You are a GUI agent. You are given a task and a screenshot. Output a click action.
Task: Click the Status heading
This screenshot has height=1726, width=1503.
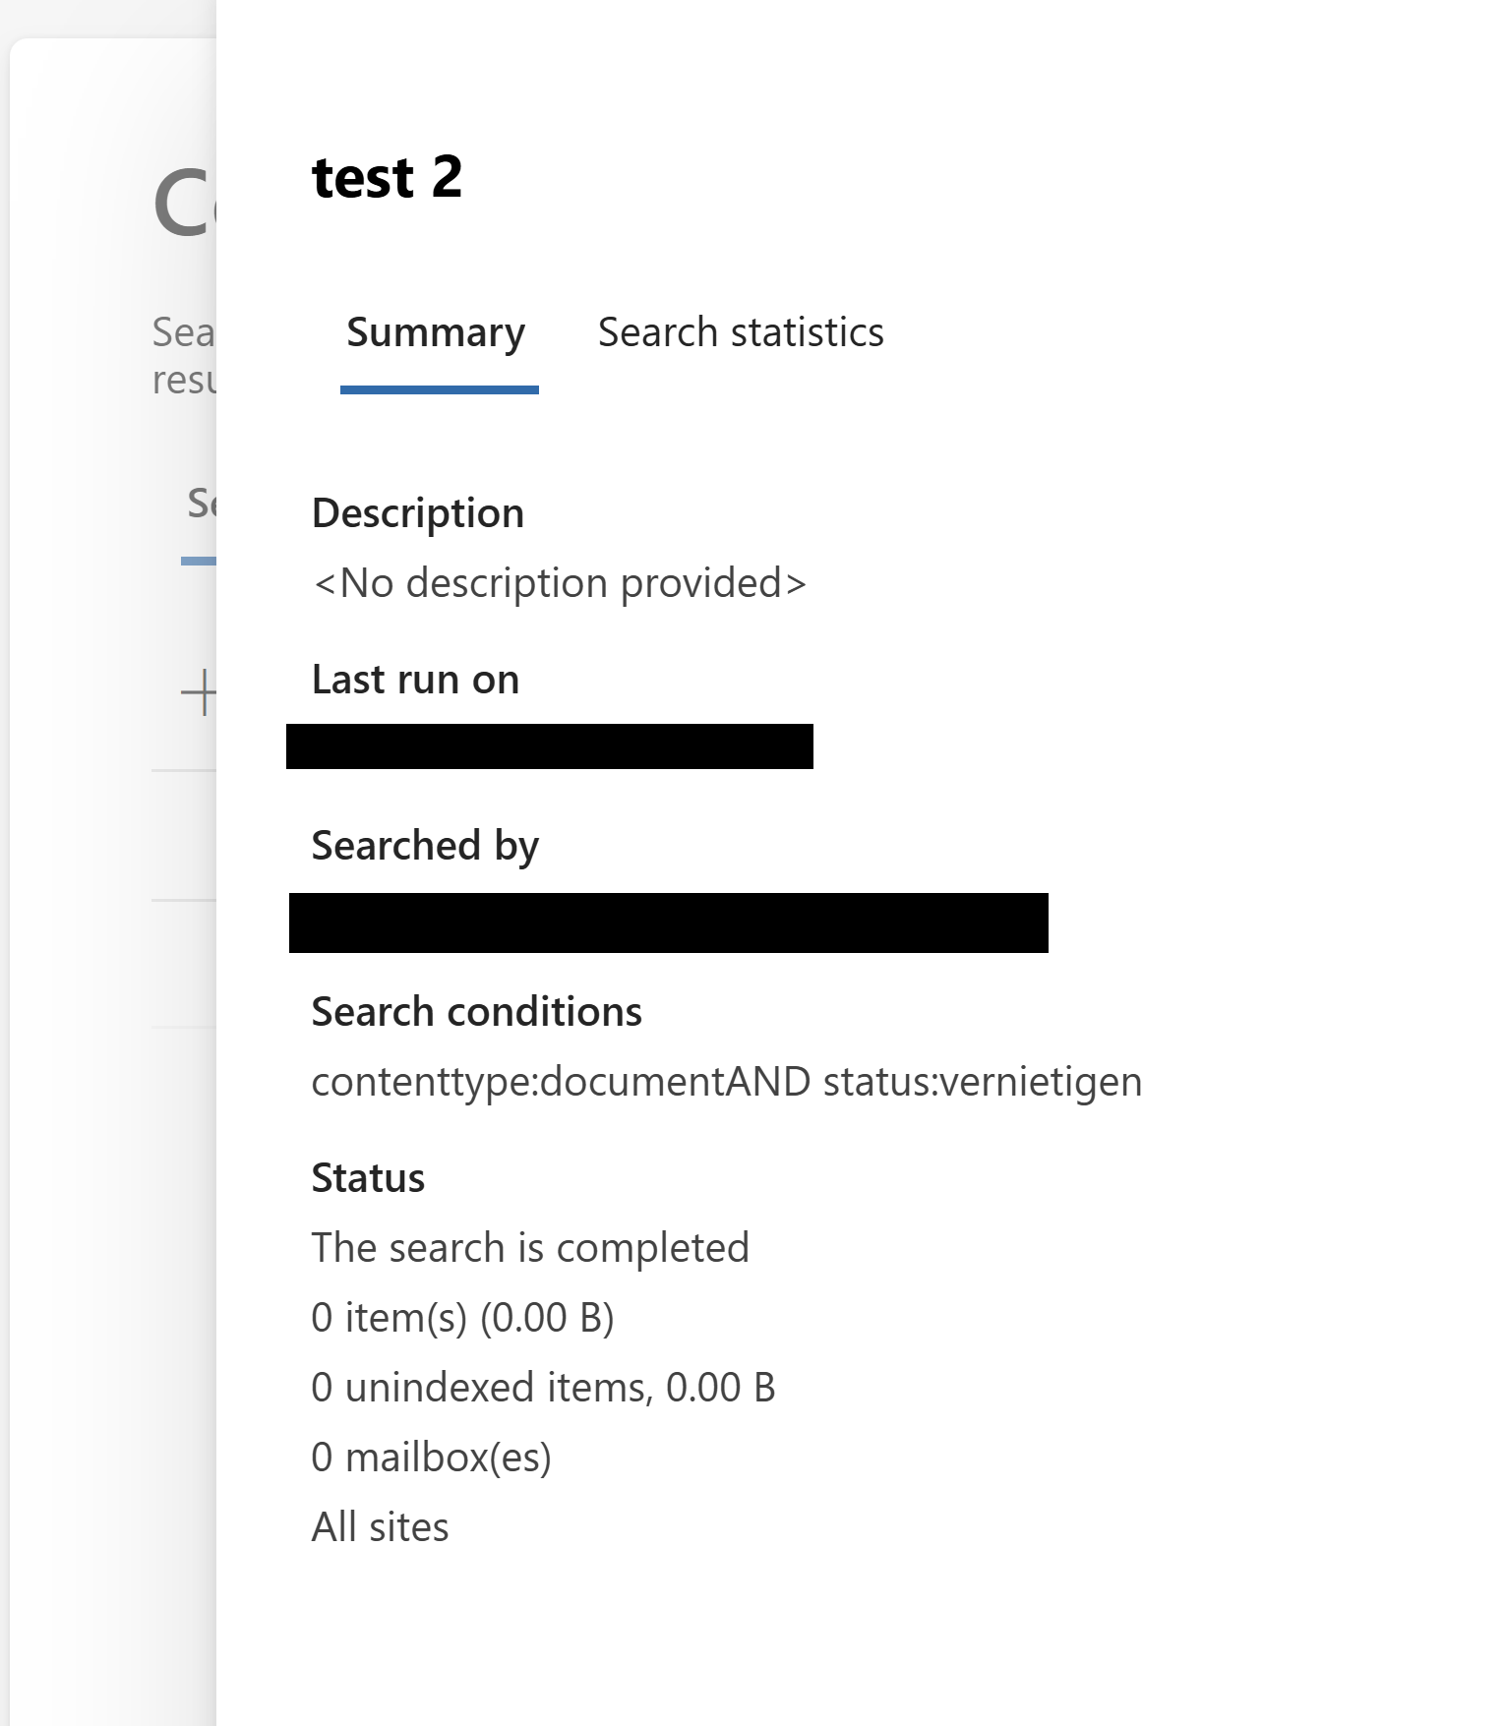[x=368, y=1178]
